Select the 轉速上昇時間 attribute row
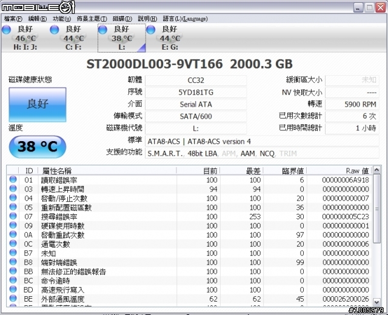This screenshot has height=315, width=388. [x=190, y=189]
